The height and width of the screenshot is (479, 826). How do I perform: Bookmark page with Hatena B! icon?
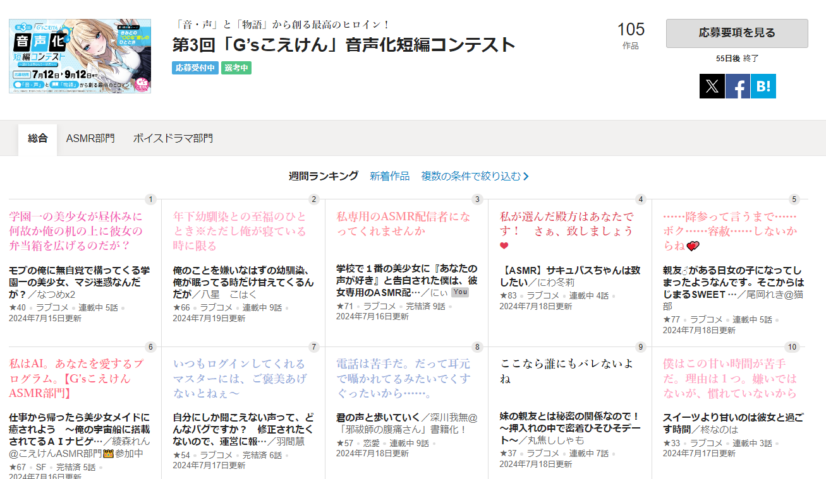coord(763,86)
